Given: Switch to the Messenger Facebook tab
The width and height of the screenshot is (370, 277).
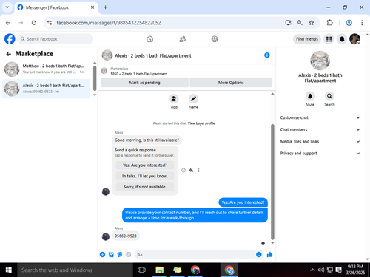Looking at the screenshot, I should [56, 7].
